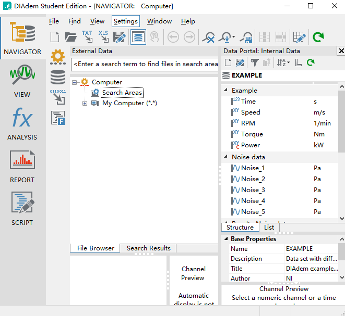Select the Search Areas tree item
This screenshot has height=316, width=345.
coord(122,93)
